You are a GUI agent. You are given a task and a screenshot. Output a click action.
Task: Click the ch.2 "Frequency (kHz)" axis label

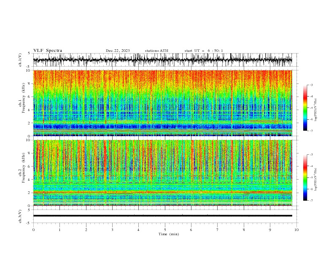[23, 168]
